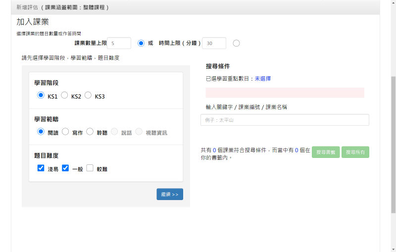Select the 時間上限 radio option
This screenshot has height=252, width=396.
236,43
